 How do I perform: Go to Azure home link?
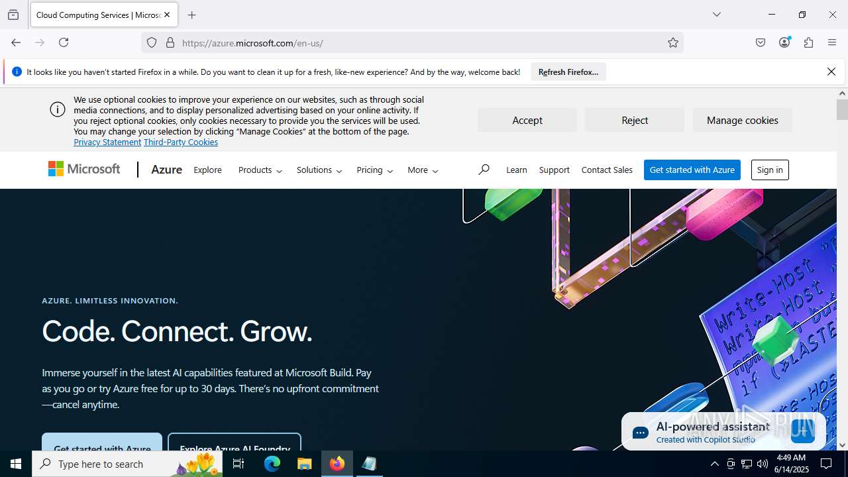click(166, 170)
